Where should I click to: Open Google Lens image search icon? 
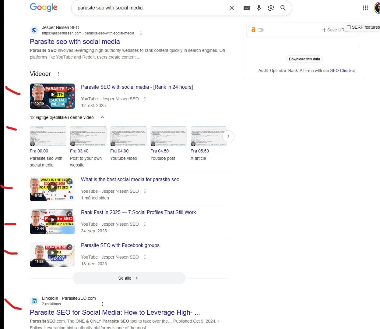(x=271, y=8)
